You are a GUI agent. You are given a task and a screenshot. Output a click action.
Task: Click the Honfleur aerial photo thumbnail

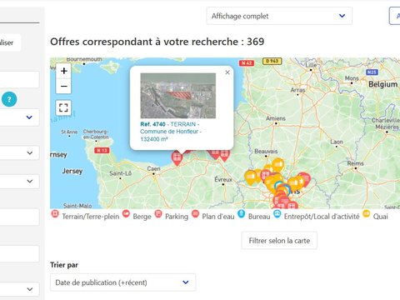(178, 96)
